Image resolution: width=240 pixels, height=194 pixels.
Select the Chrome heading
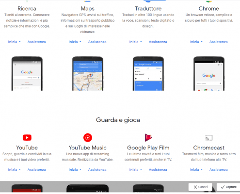209,9
